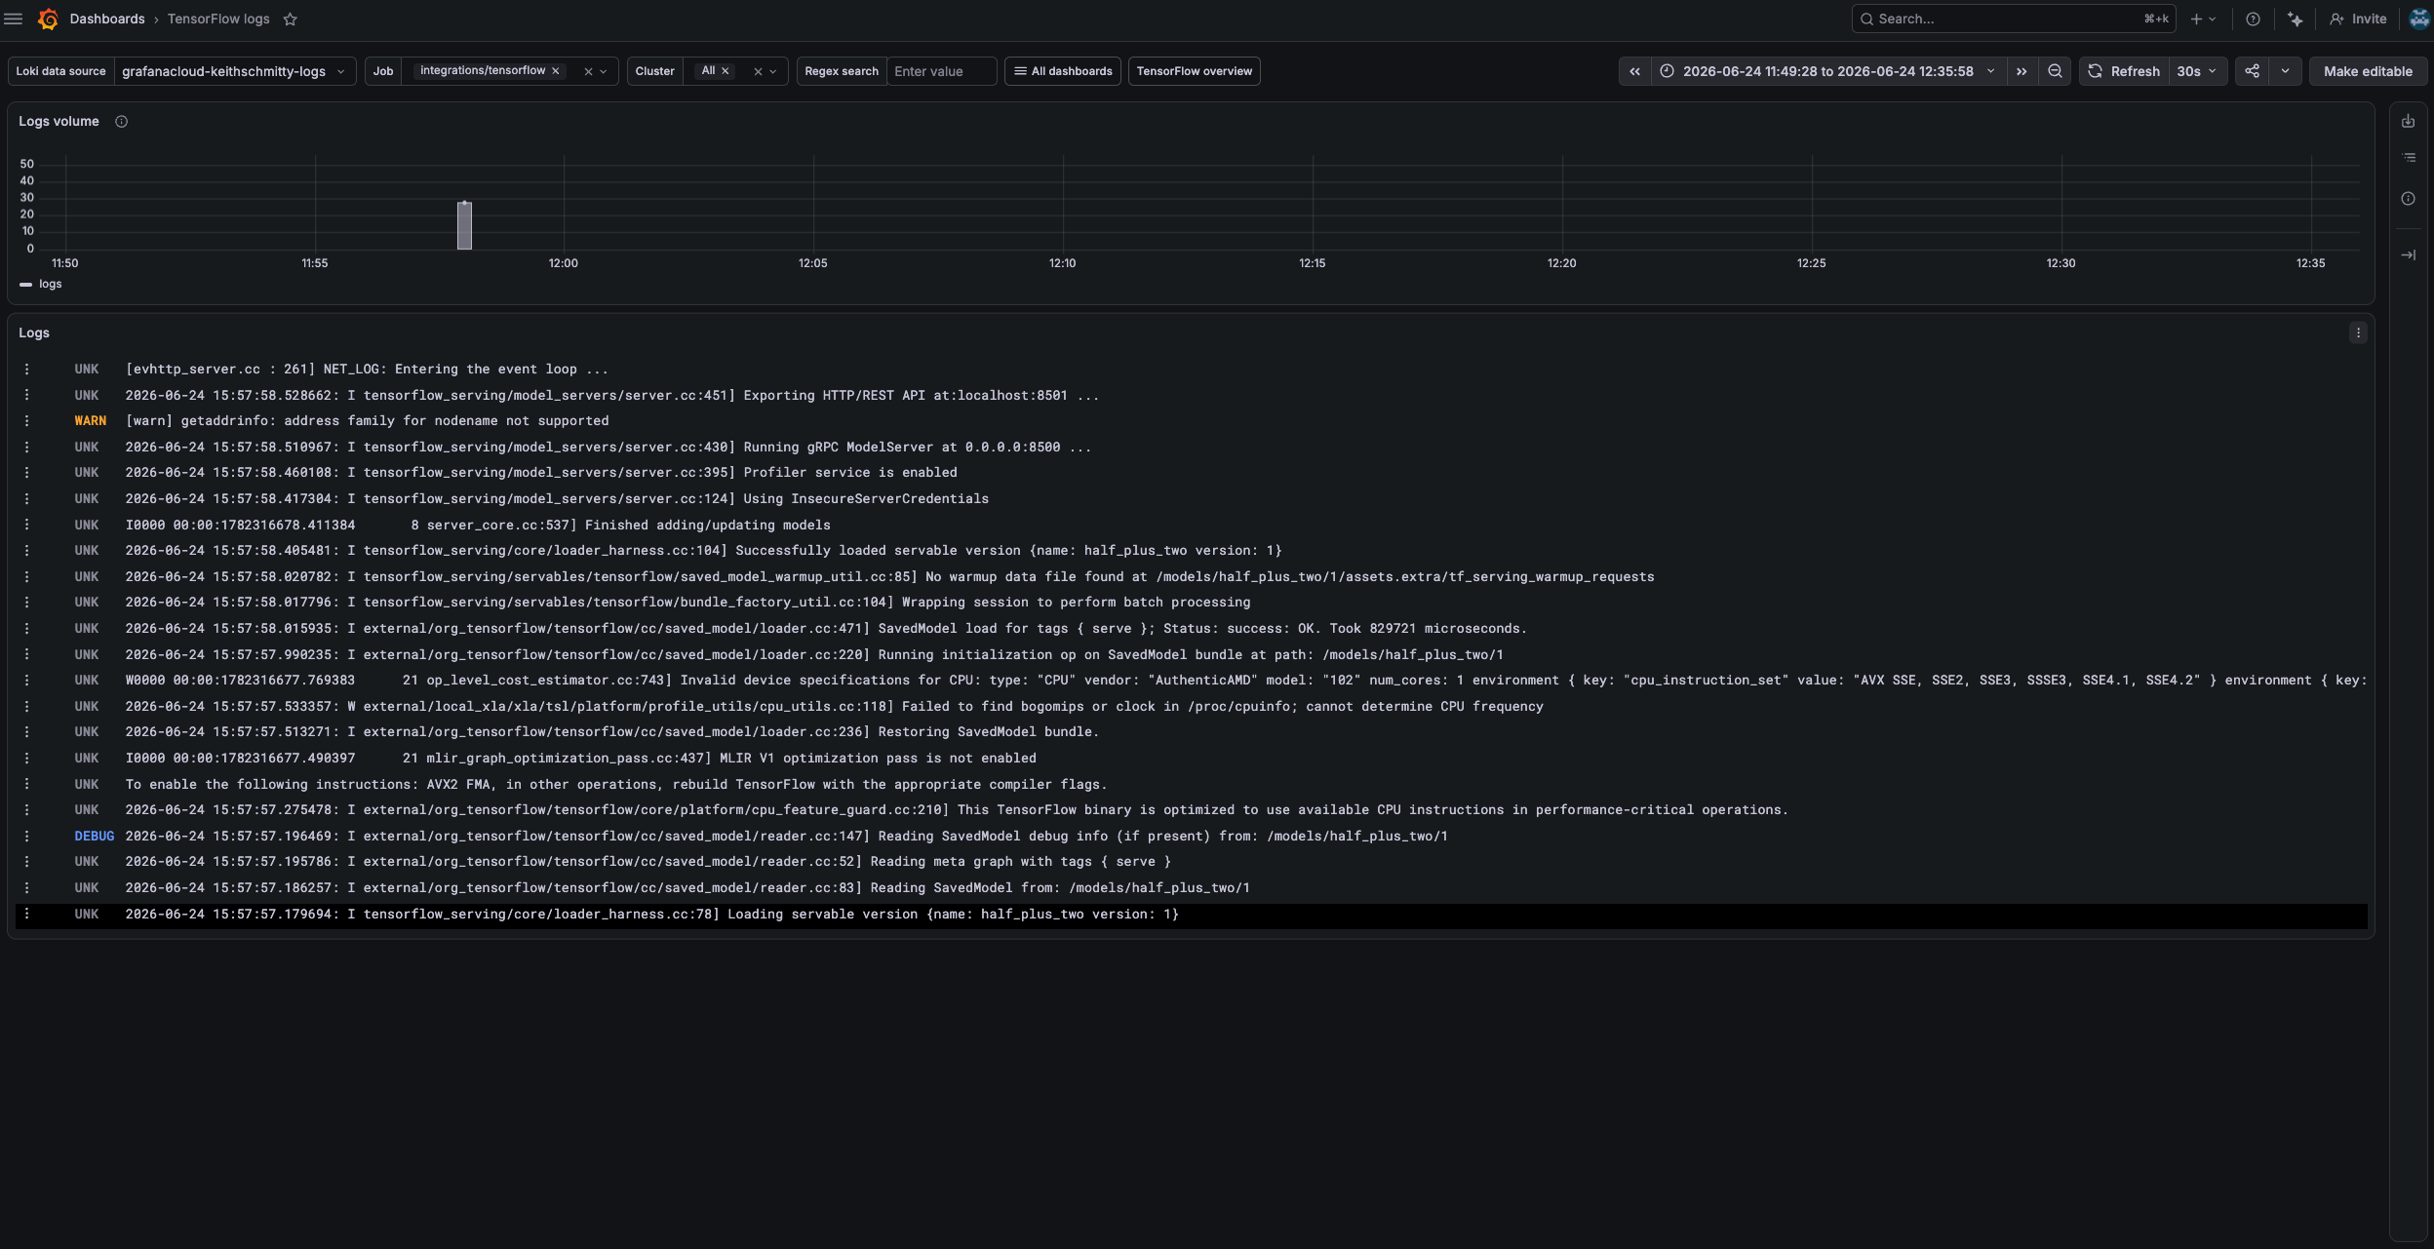The height and width of the screenshot is (1249, 2434).
Task: Star the TensorFlow logs dashboard
Action: pos(290,19)
